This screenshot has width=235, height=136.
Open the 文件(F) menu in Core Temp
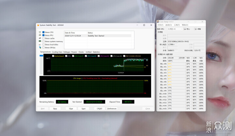pyautogui.click(x=160, y=25)
